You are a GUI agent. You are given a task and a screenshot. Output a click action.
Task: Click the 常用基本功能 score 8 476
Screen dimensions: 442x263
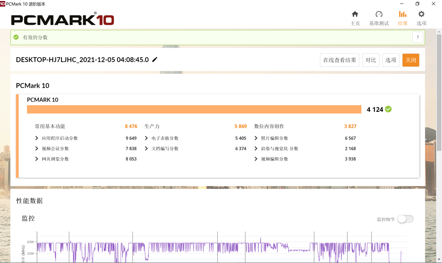click(x=131, y=126)
